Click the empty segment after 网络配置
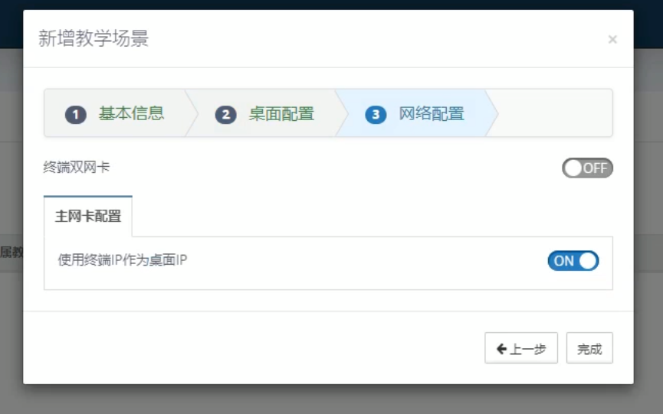The height and width of the screenshot is (414, 663). [553, 113]
